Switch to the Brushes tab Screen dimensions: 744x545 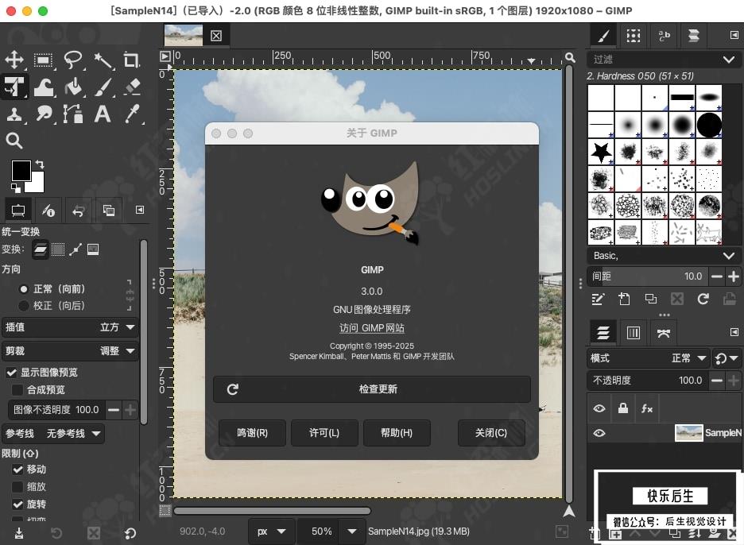coord(603,36)
